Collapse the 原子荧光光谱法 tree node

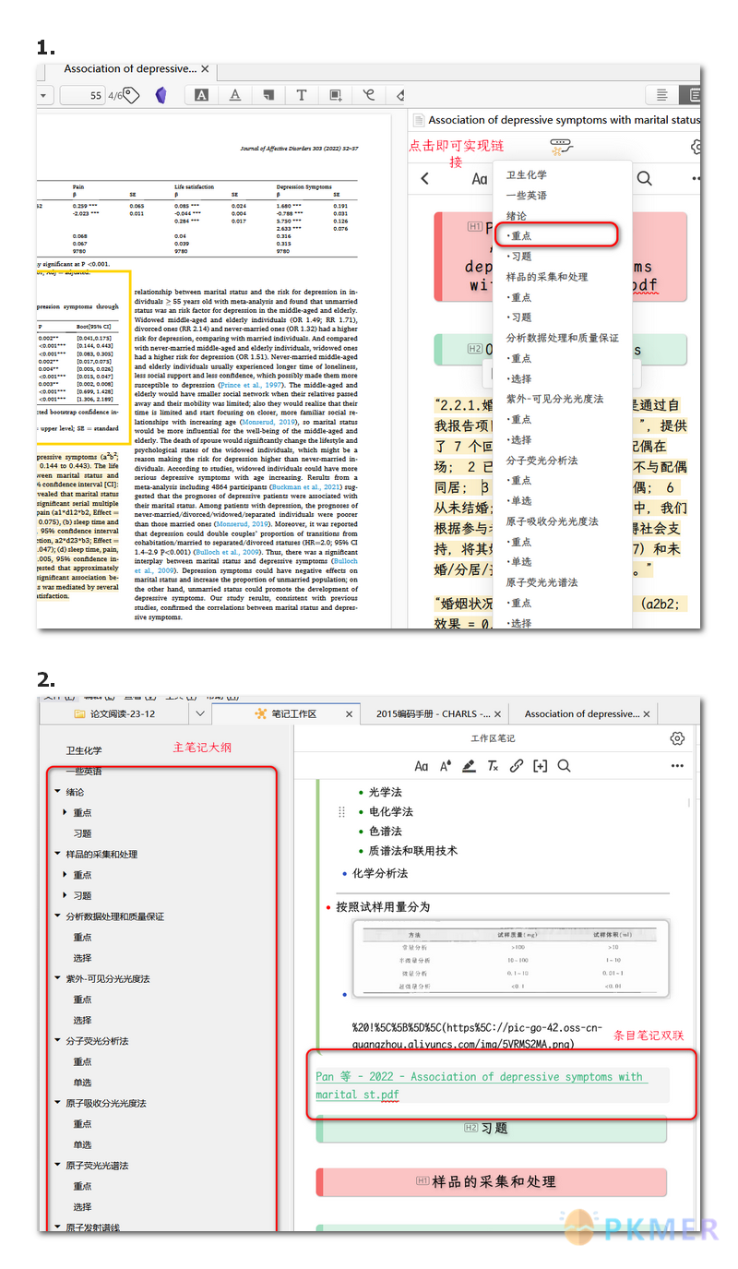[x=57, y=1166]
